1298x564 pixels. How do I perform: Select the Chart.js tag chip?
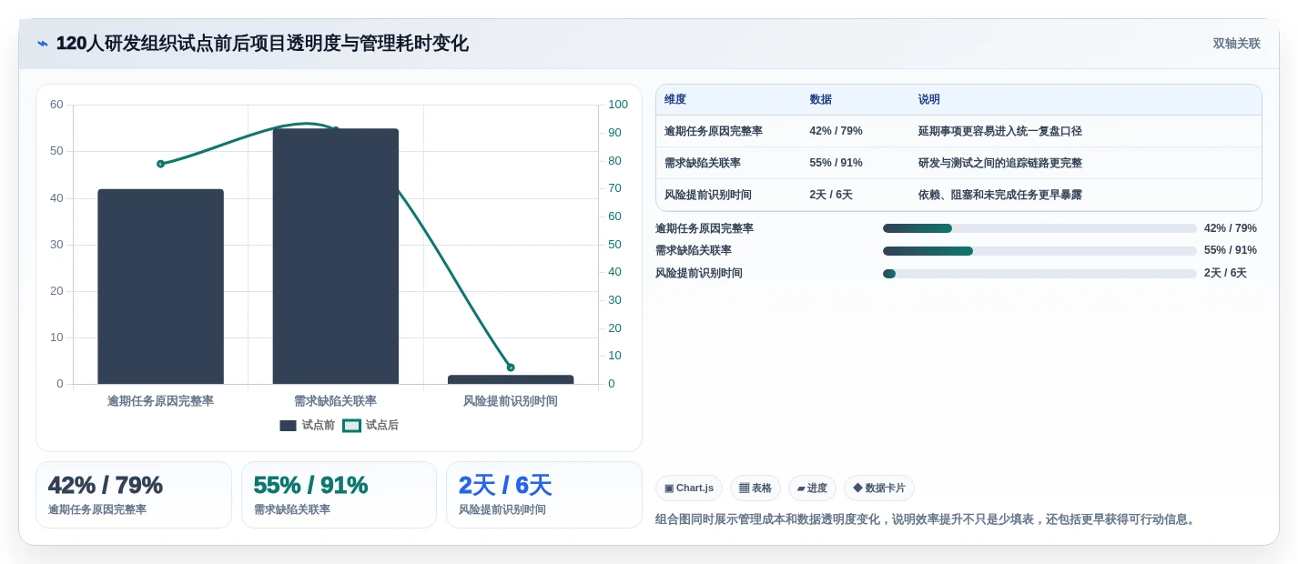pos(689,488)
